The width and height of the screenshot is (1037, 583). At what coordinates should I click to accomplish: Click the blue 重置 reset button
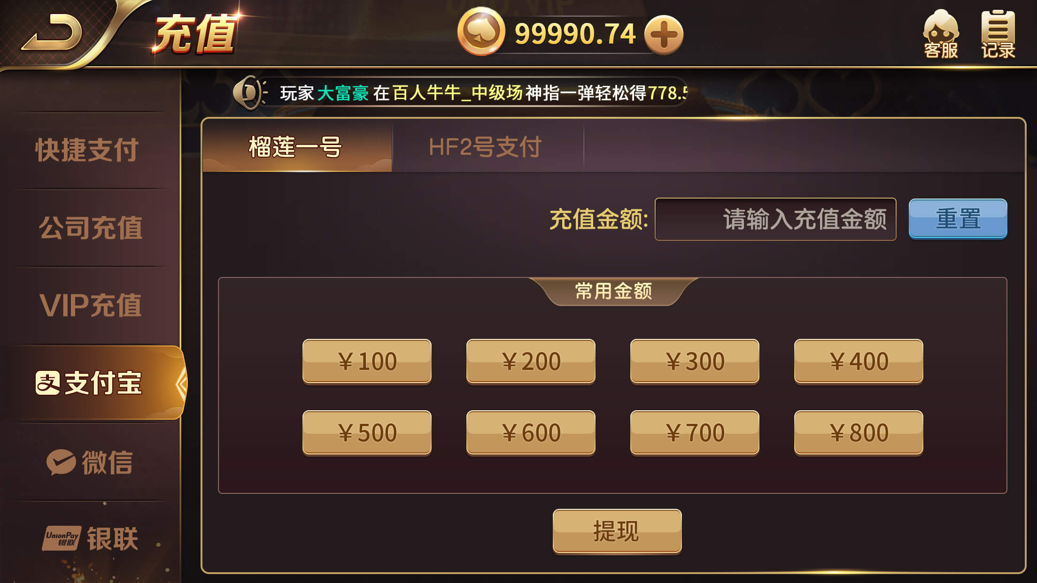[x=958, y=219]
